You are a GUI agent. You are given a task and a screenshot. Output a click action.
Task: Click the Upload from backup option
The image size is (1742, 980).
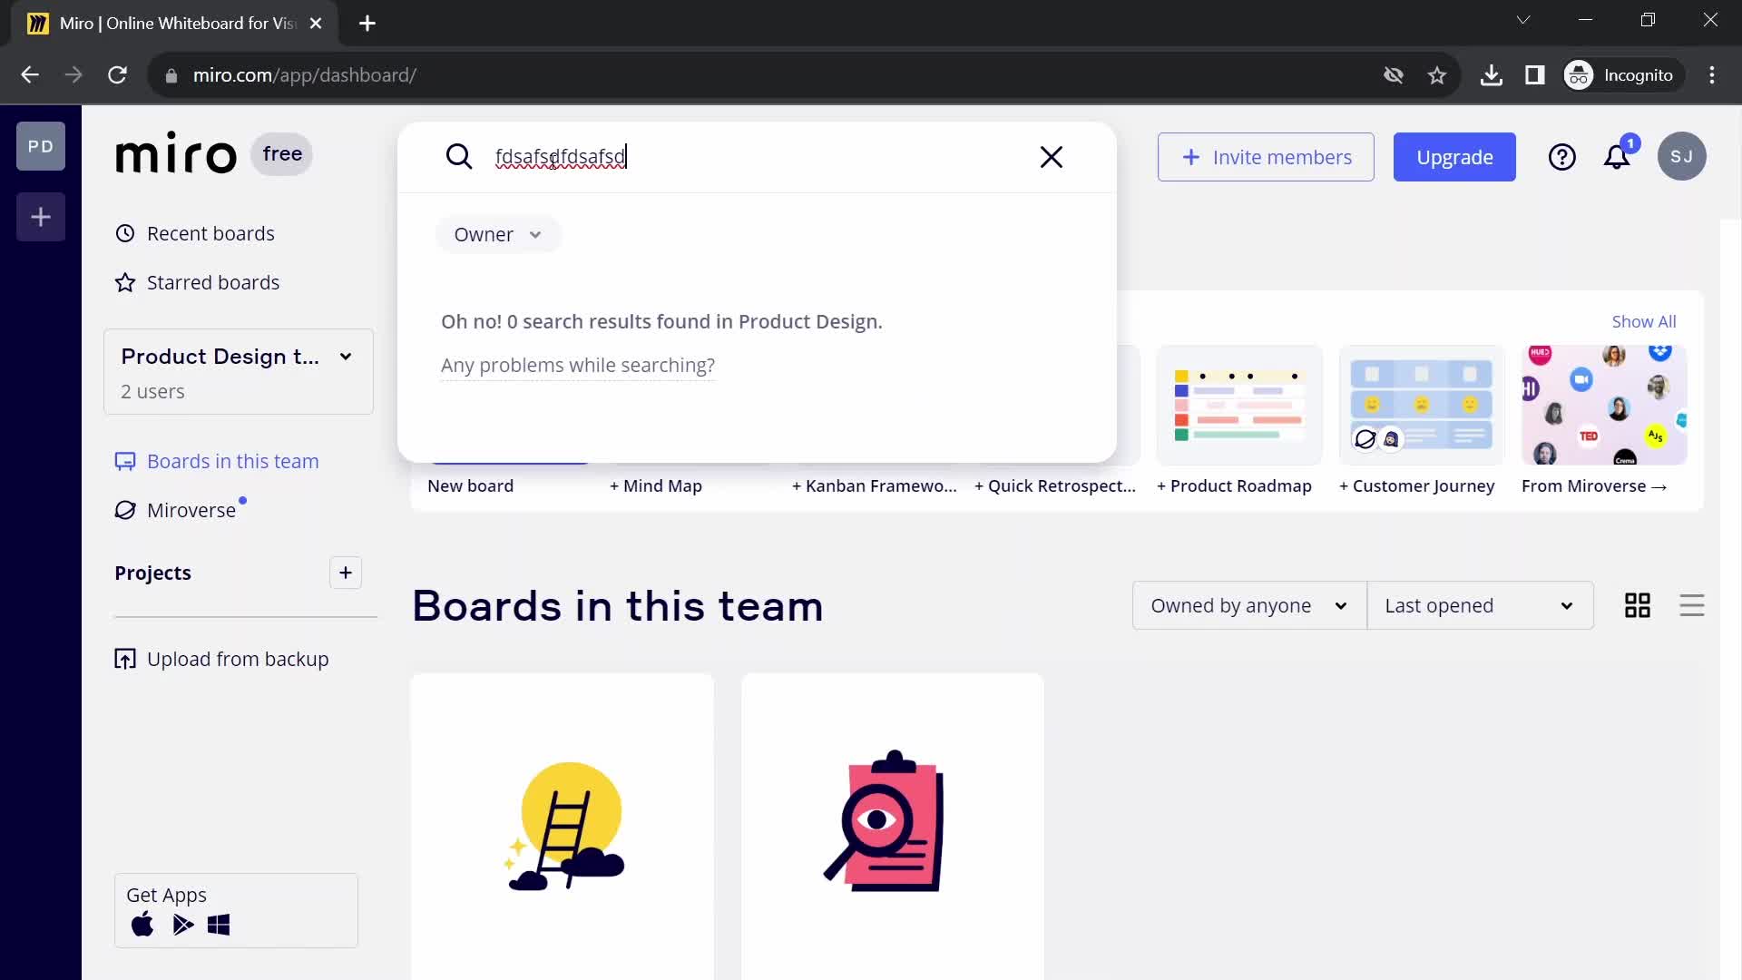coord(238,658)
